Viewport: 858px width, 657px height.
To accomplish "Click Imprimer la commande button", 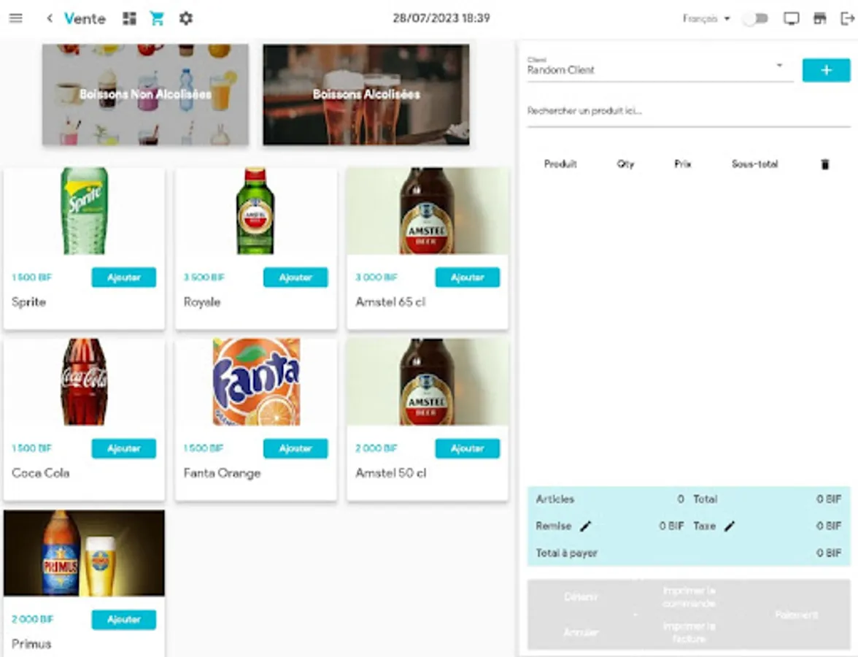I will pos(689,597).
